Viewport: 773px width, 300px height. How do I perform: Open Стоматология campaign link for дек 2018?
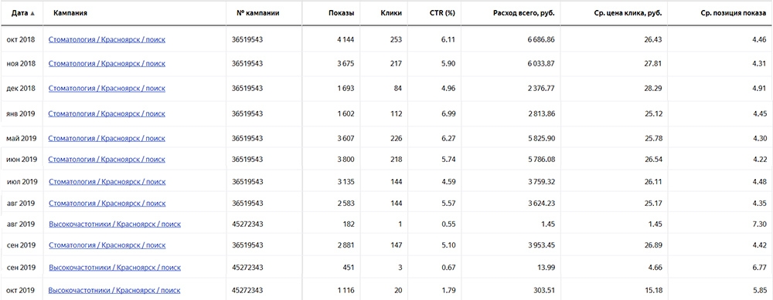coord(107,89)
